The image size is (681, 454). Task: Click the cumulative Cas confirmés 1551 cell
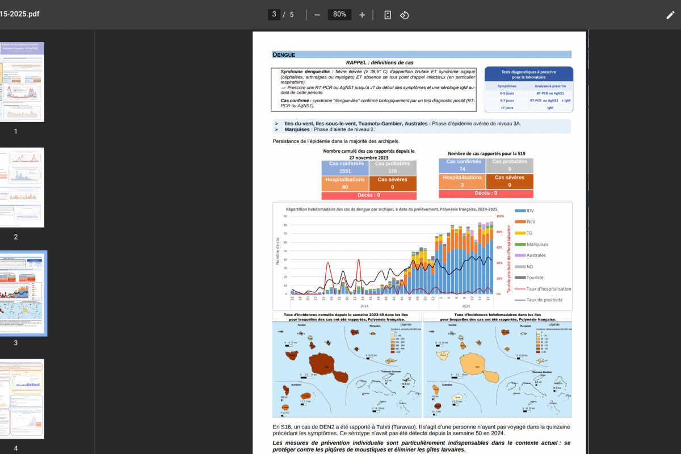tap(345, 167)
